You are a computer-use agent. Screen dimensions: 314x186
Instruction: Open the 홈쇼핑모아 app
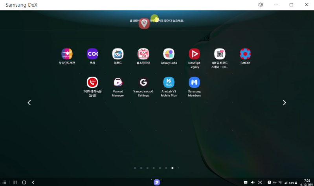[x=143, y=54]
